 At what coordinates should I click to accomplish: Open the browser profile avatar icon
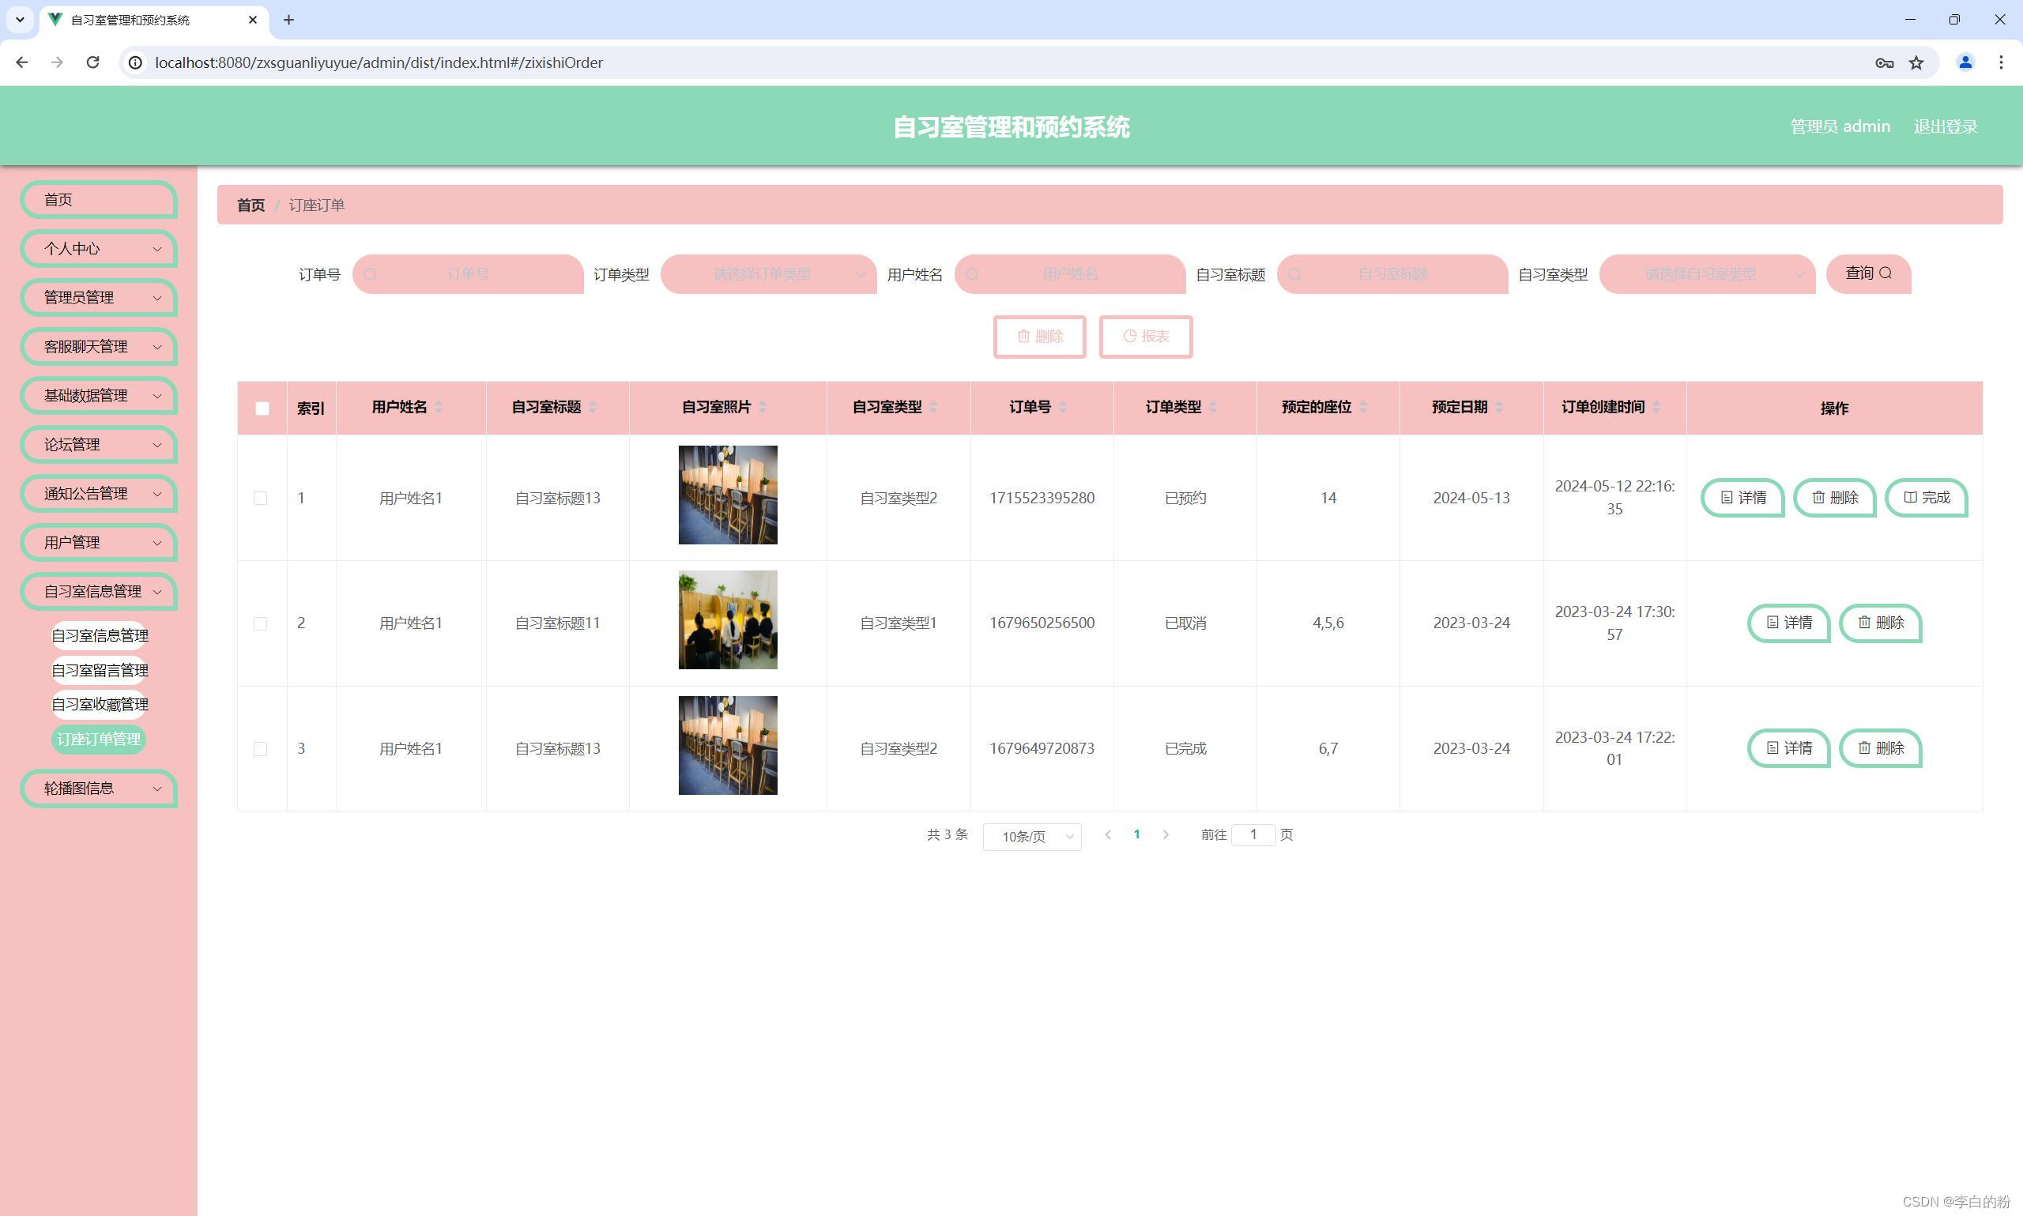point(1964,63)
